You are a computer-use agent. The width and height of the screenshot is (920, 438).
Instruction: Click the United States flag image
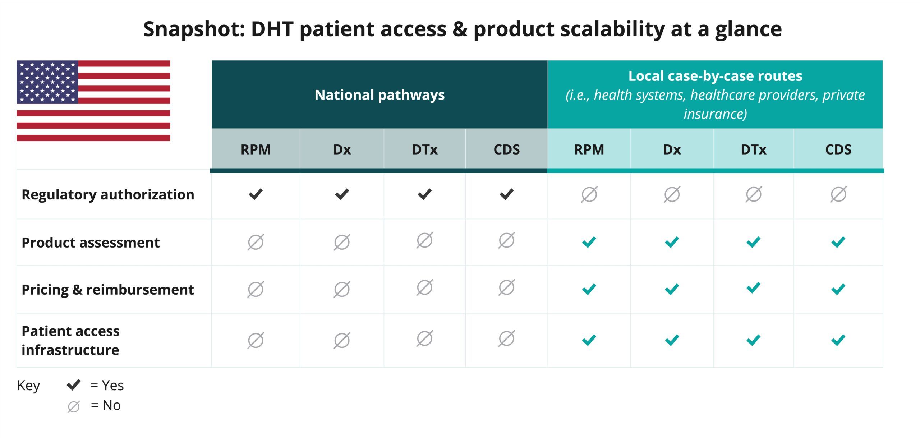click(93, 101)
